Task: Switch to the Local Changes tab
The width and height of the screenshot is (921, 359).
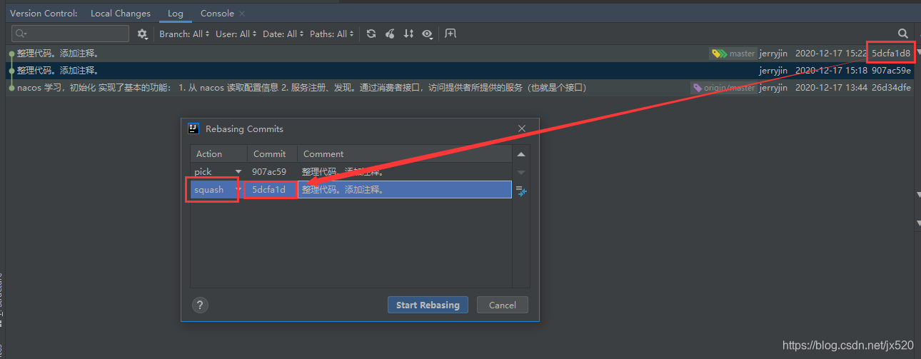Action: (121, 14)
